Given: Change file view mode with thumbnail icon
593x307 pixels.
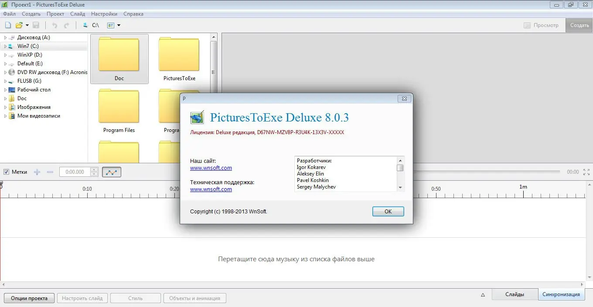Looking at the screenshot, I should tap(111, 25).
